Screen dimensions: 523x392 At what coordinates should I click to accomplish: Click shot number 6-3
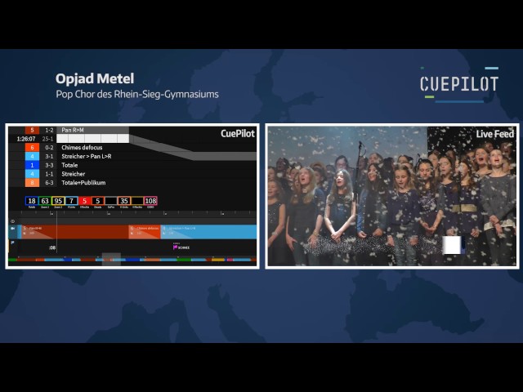49,183
